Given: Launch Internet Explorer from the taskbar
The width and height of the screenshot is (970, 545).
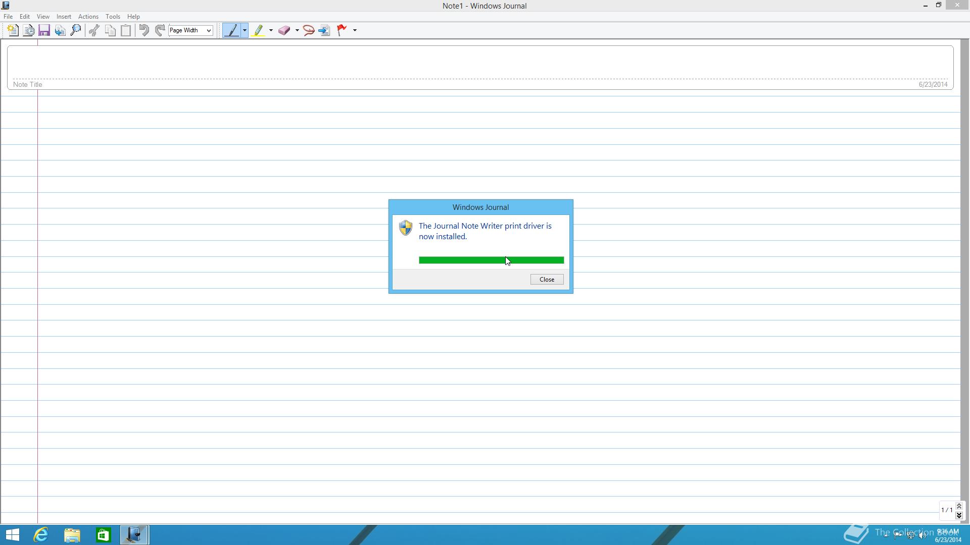Looking at the screenshot, I should [x=41, y=535].
